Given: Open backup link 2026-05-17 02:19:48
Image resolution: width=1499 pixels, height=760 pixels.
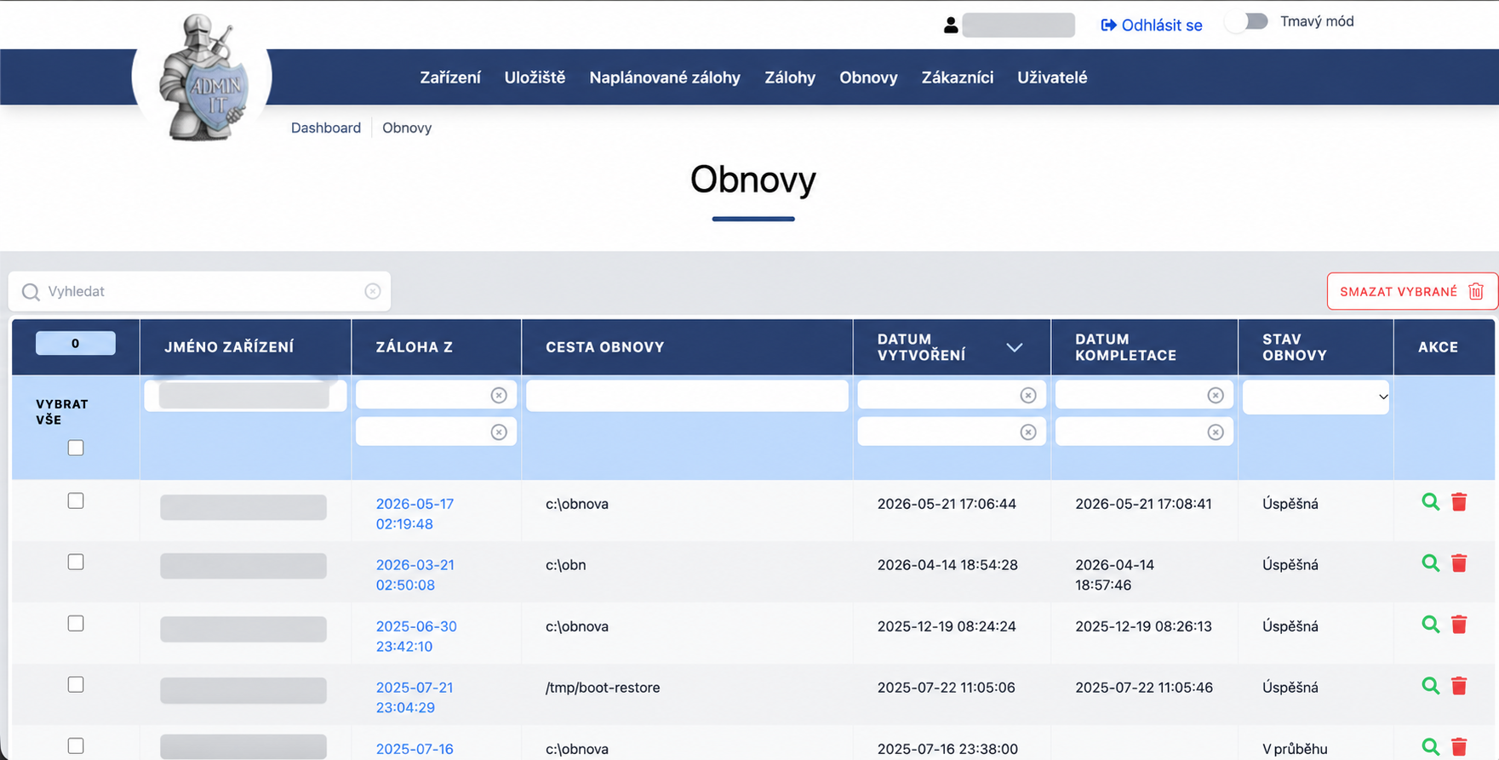Looking at the screenshot, I should coord(415,514).
